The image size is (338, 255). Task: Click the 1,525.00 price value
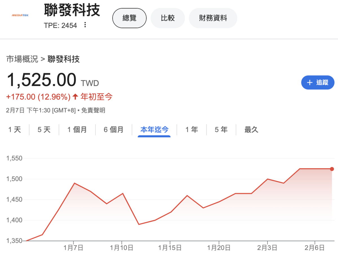(41, 80)
